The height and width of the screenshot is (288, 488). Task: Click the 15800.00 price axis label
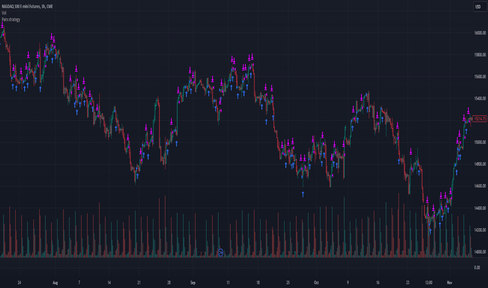click(480, 55)
